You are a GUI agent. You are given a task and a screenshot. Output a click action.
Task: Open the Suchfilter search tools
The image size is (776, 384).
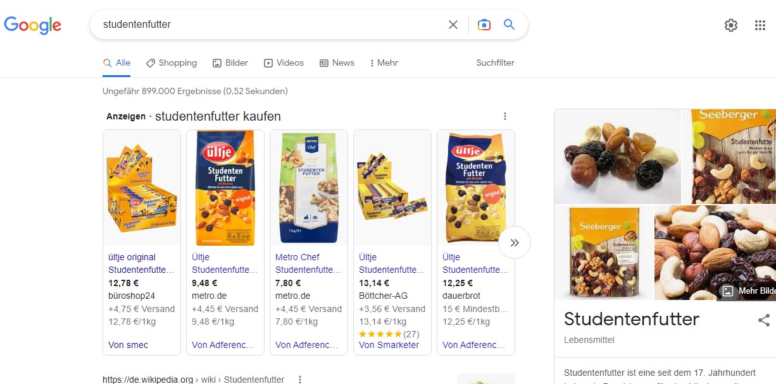(495, 63)
